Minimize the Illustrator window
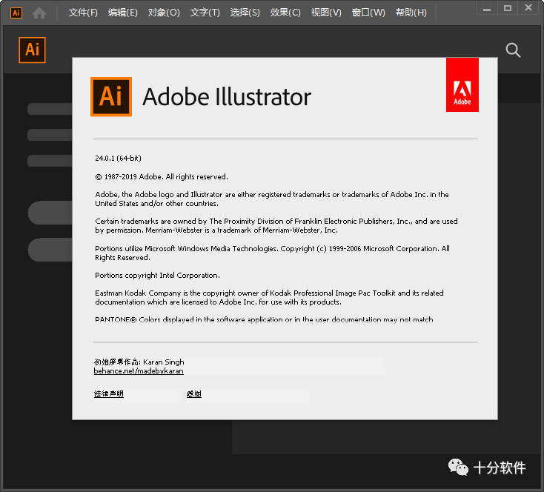 487,8
